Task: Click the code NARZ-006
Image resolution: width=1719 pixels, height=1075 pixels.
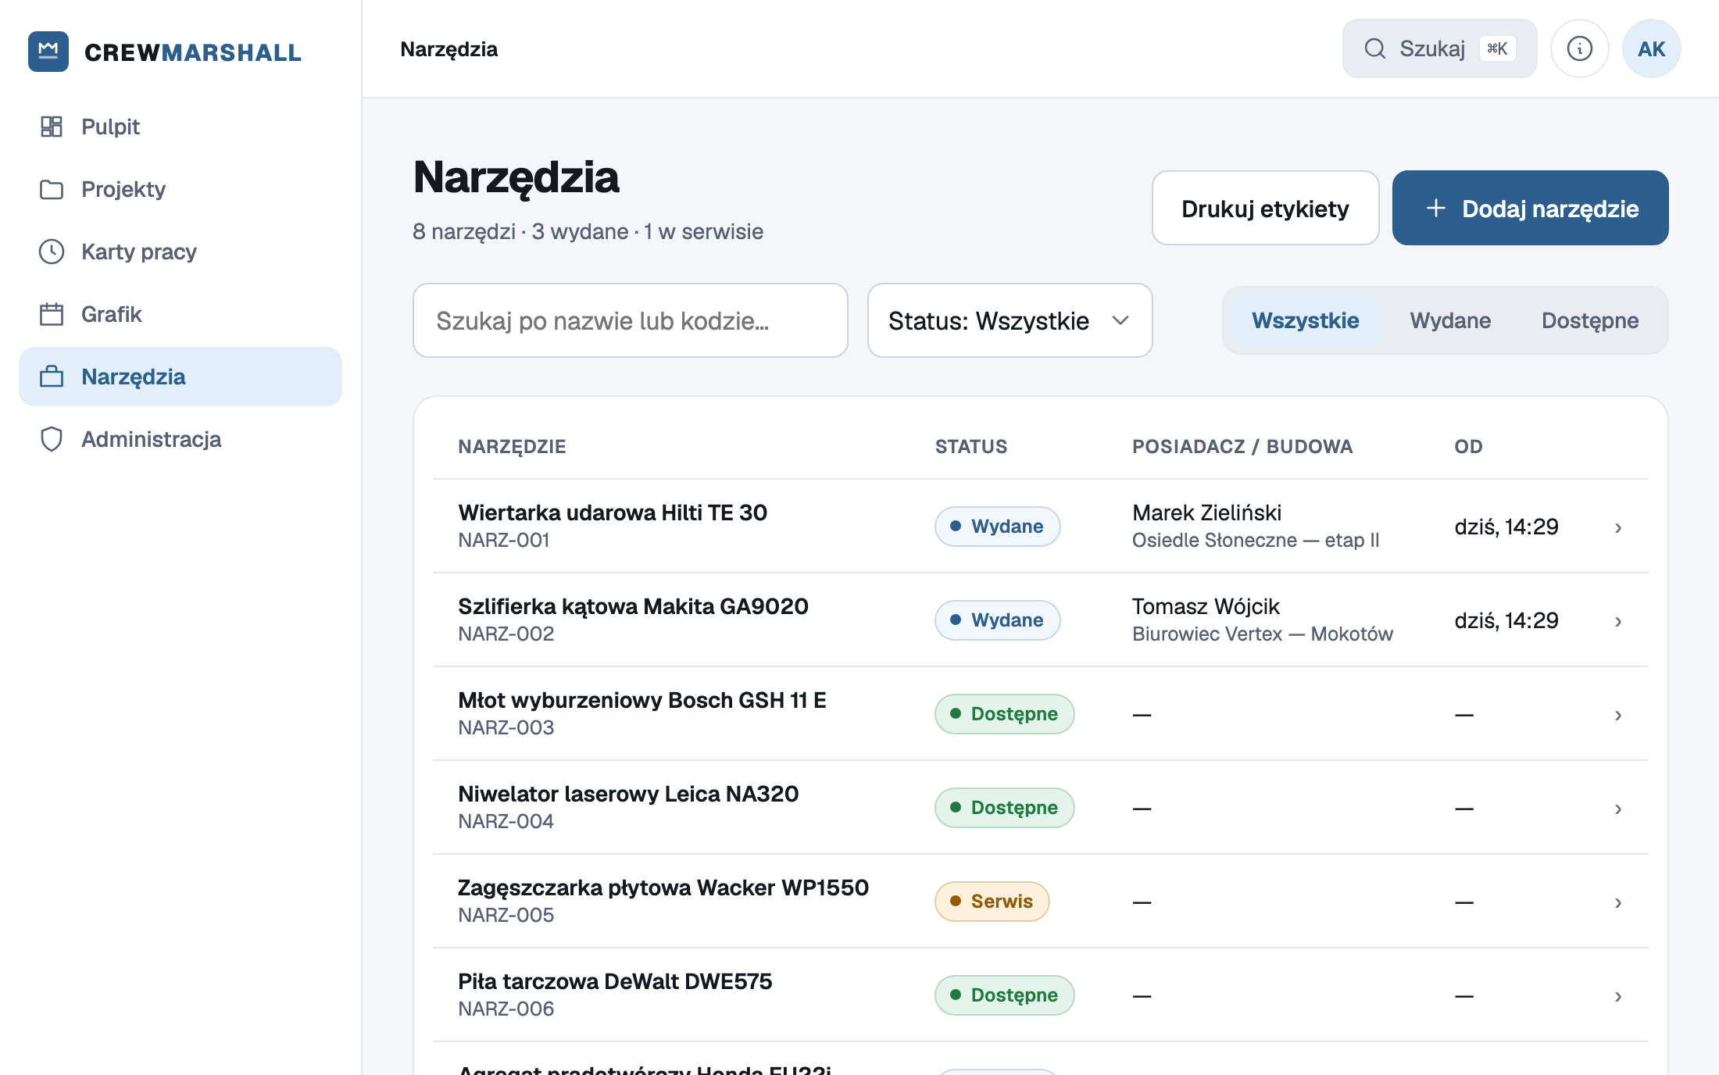Action: click(x=506, y=1009)
